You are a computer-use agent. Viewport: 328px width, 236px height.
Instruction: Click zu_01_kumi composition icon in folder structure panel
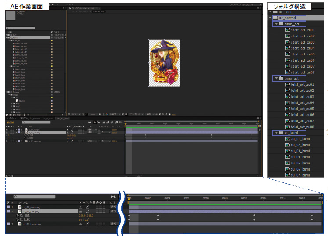(x=288, y=139)
